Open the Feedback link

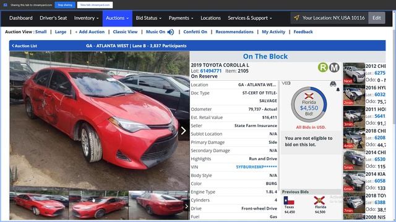(303, 31)
